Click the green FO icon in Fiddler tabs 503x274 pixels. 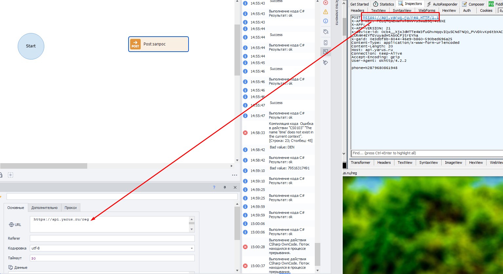[x=491, y=4]
